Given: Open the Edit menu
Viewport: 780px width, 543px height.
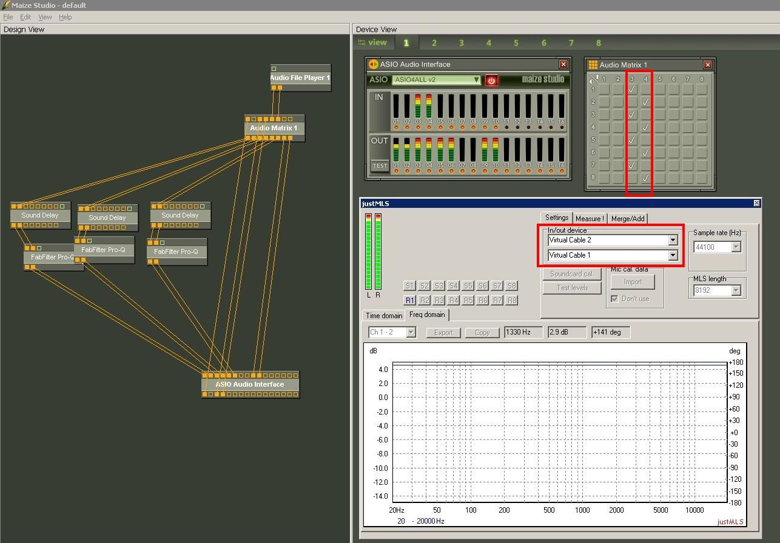Looking at the screenshot, I should [x=25, y=17].
